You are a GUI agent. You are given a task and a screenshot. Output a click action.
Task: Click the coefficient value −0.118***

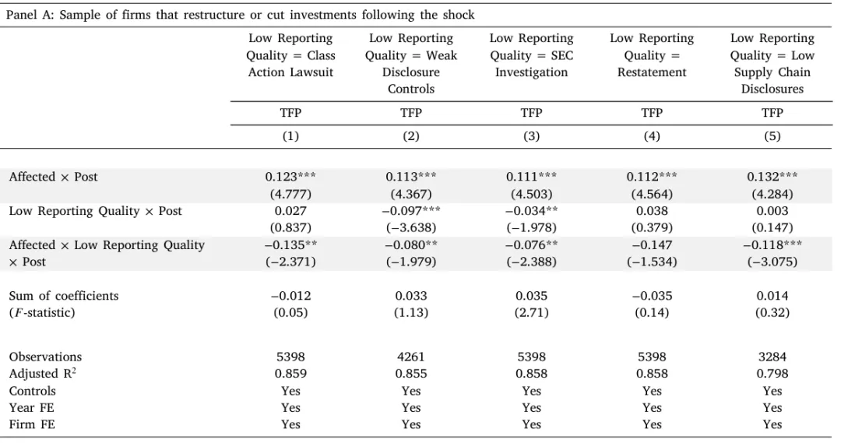(x=772, y=245)
